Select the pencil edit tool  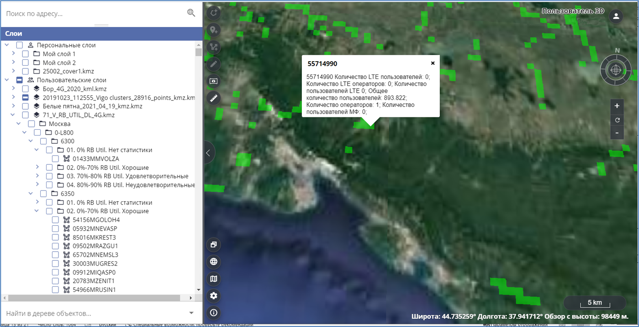coord(213,64)
